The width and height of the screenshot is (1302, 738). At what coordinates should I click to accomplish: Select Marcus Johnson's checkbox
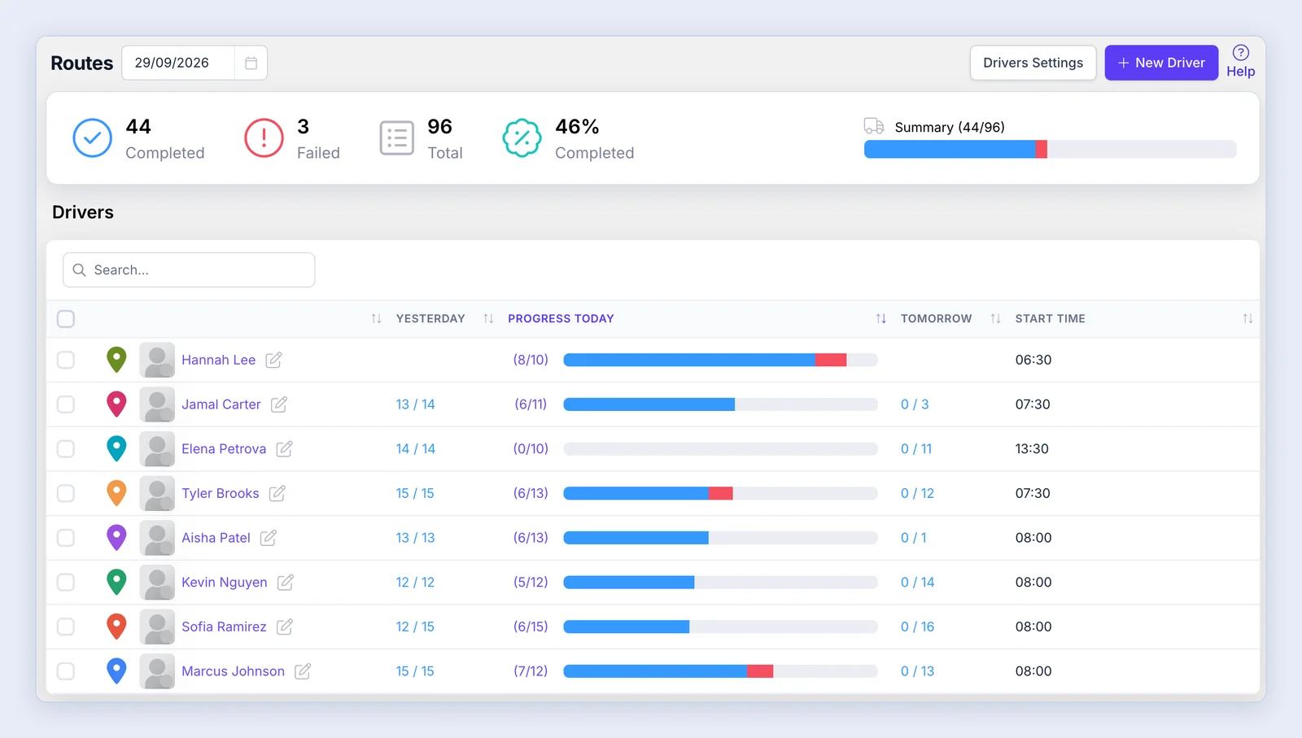tap(66, 671)
